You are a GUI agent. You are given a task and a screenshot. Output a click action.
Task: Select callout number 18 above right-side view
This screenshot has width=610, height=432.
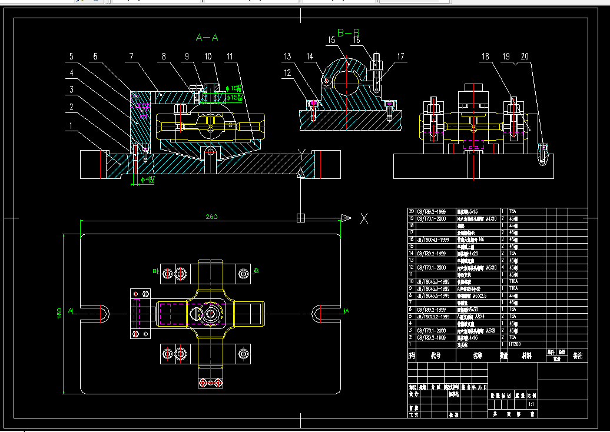point(486,57)
